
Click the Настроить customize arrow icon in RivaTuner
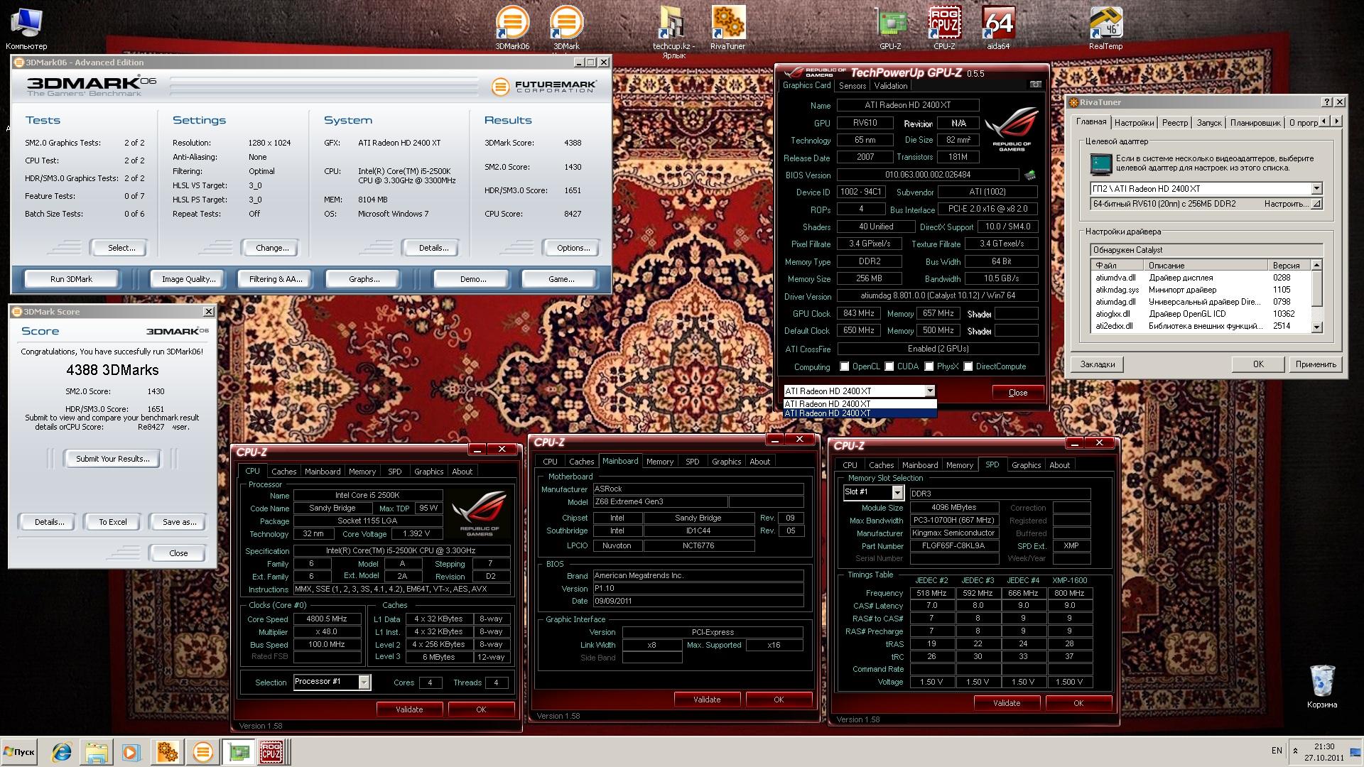click(x=1316, y=204)
